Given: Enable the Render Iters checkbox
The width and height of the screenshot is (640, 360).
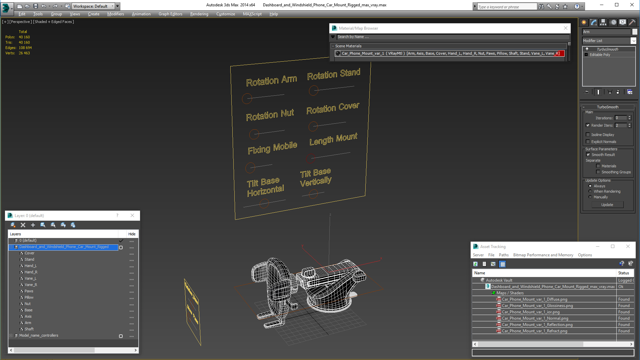Looking at the screenshot, I should (588, 125).
